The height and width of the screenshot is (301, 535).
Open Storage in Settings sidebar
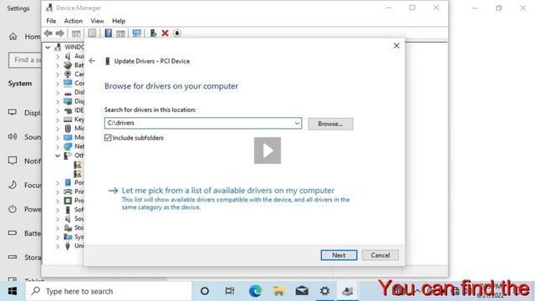pos(24,258)
